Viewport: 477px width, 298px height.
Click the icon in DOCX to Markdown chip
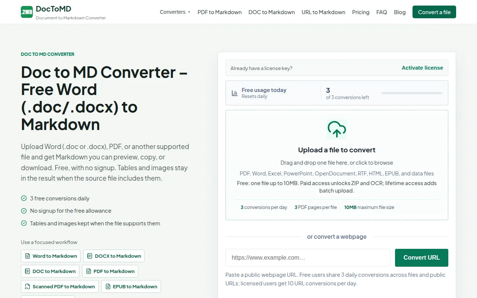tap(90, 256)
